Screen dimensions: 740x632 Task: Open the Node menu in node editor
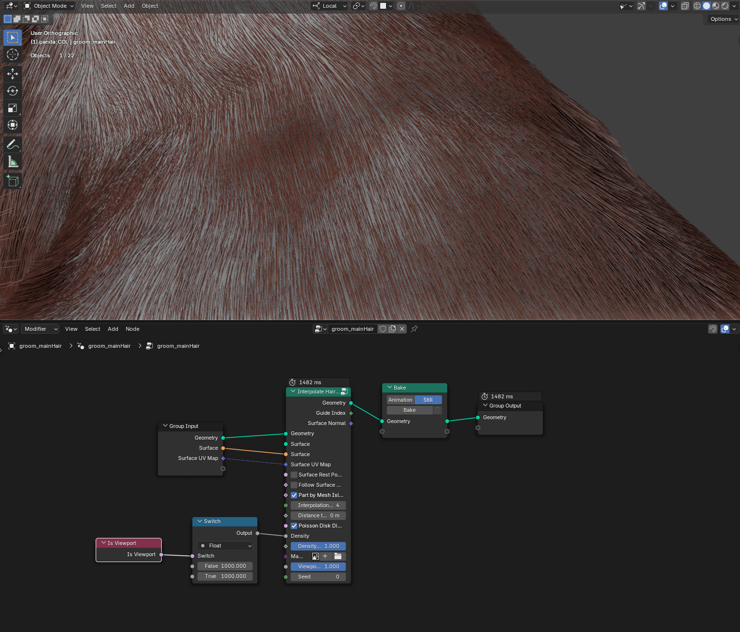(133, 329)
